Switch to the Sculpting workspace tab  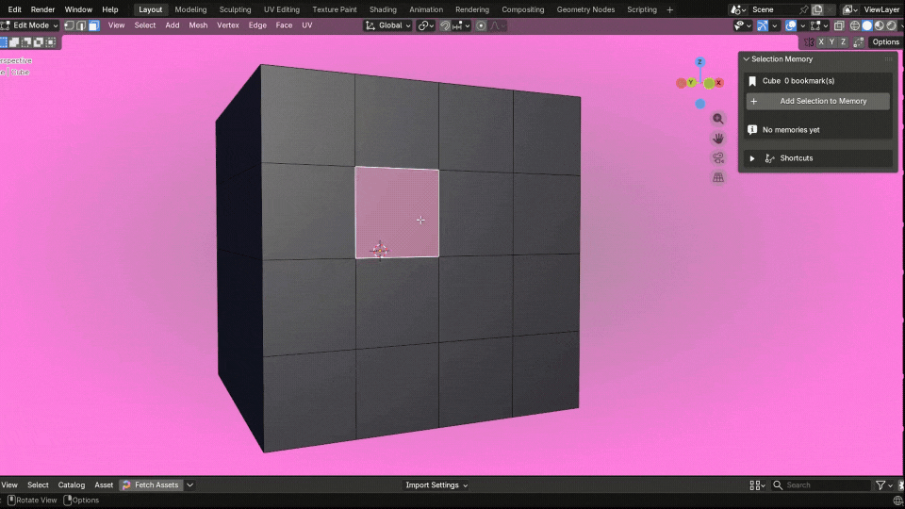pyautogui.click(x=235, y=9)
